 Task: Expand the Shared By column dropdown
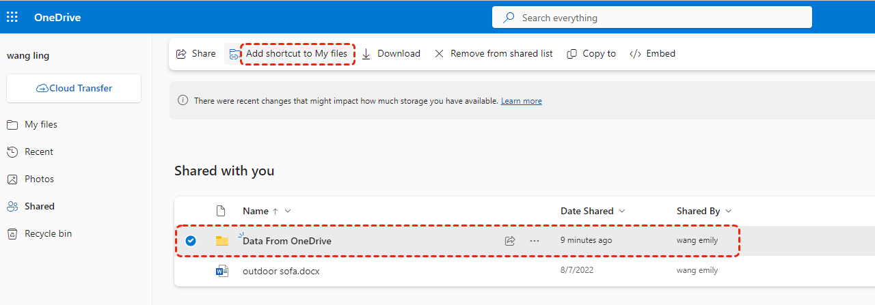coord(729,212)
